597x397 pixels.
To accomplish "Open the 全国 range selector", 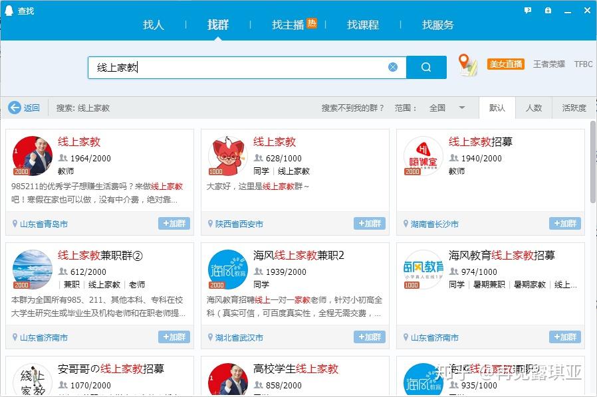I will coord(447,108).
